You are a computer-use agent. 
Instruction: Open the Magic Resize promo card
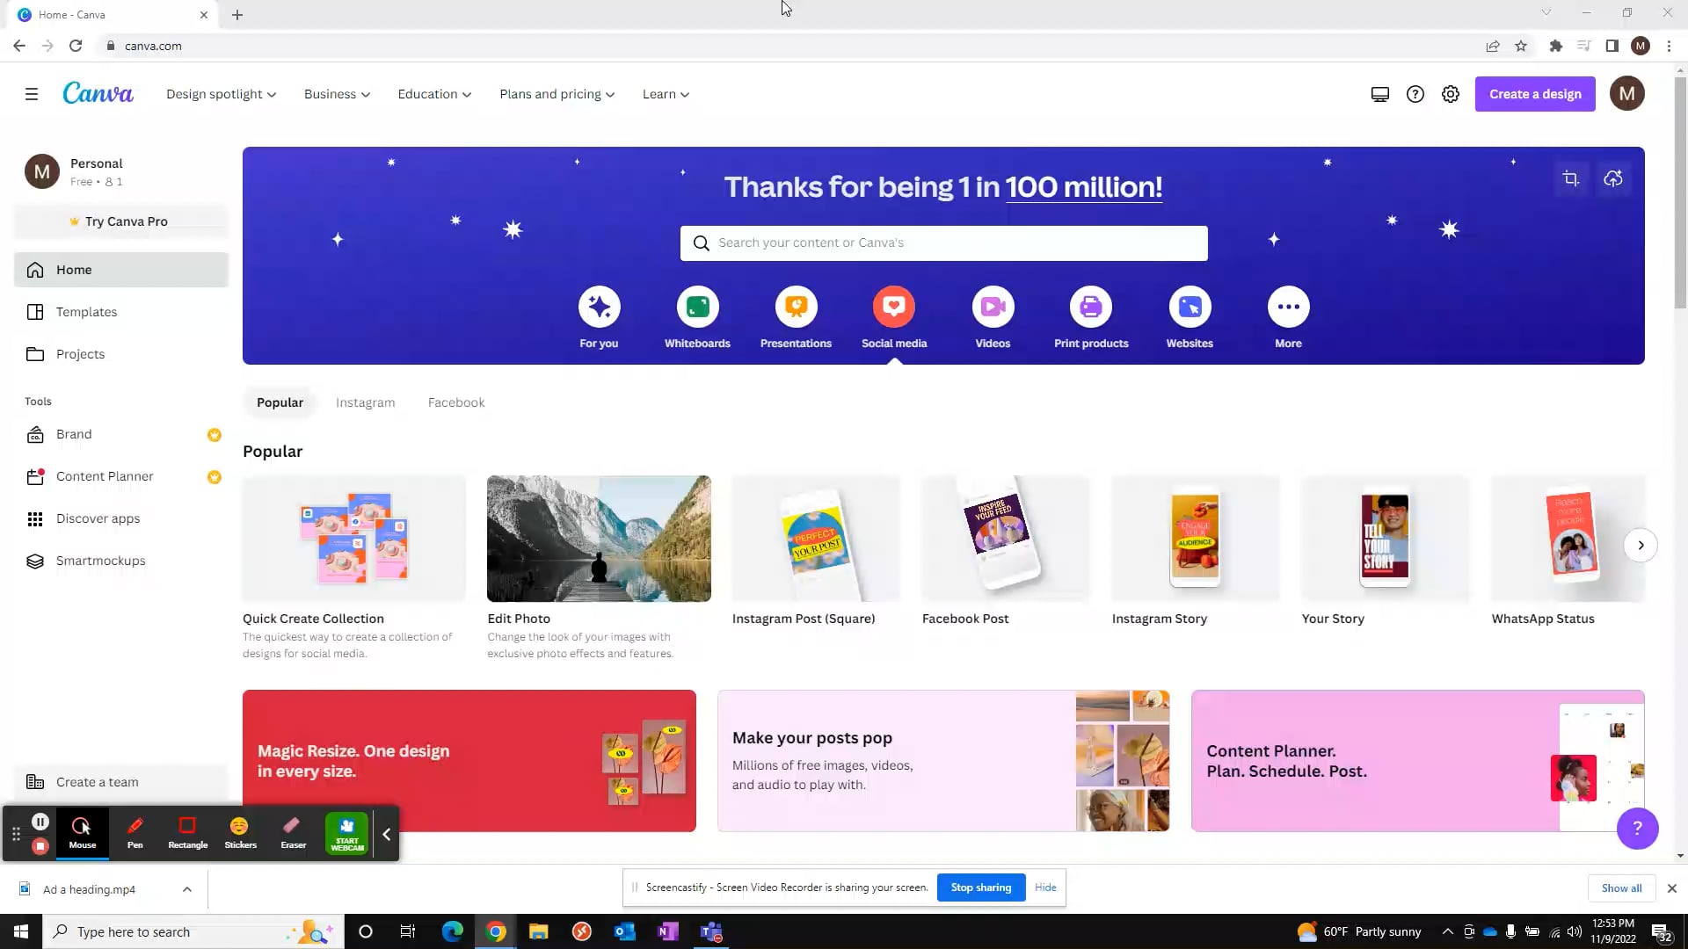pyautogui.click(x=469, y=761)
